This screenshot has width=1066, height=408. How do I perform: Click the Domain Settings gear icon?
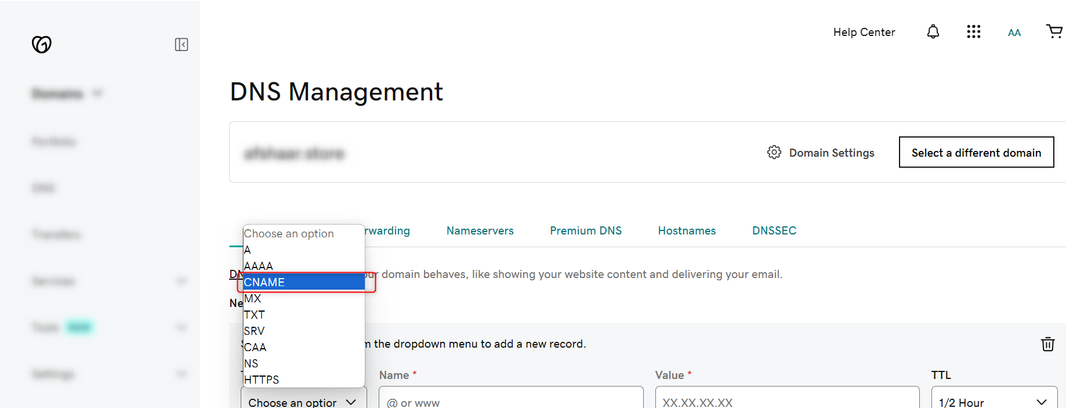click(x=774, y=153)
